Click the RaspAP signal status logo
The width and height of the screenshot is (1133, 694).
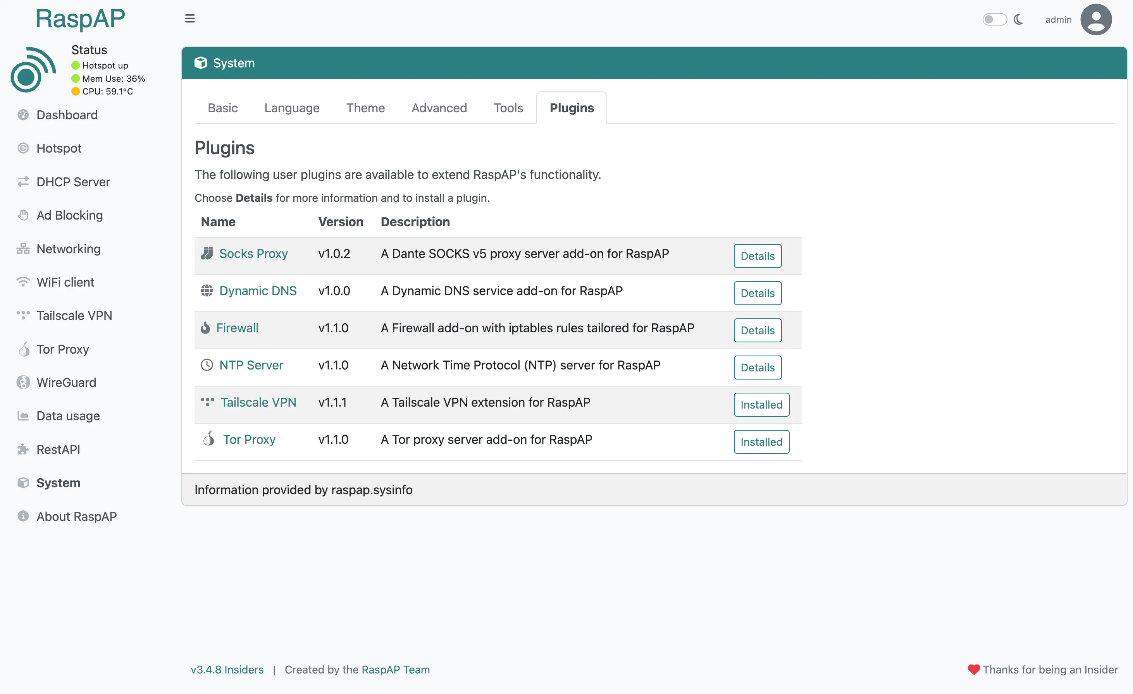click(33, 69)
